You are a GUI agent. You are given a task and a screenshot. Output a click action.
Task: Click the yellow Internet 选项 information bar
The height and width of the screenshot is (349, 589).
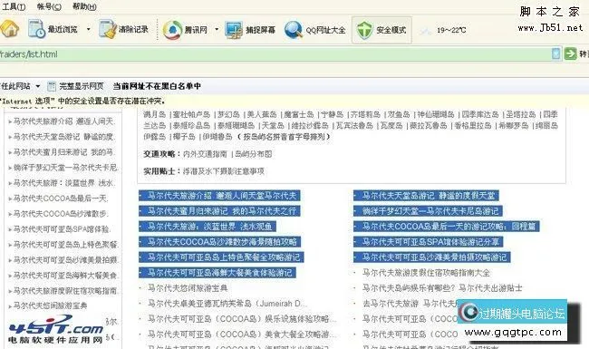[x=294, y=101]
